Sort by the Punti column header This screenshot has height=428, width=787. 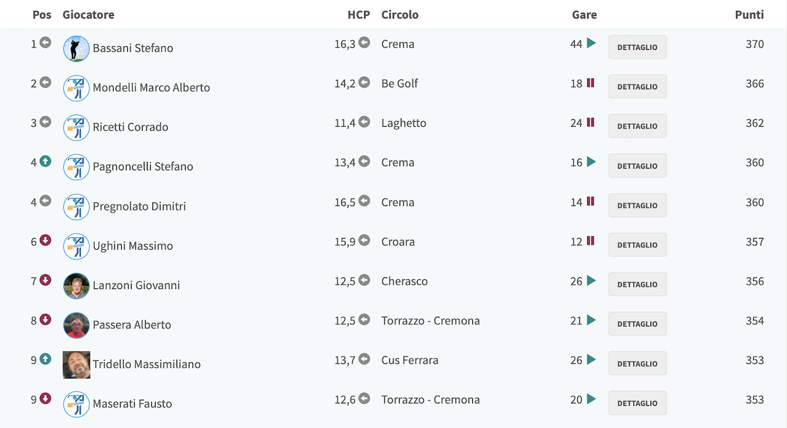point(749,15)
